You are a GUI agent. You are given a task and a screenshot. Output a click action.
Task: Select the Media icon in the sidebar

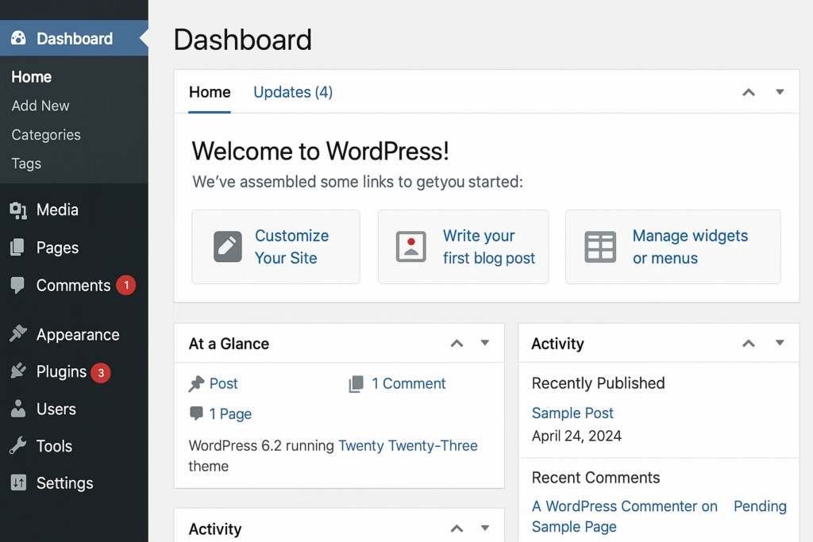17,209
